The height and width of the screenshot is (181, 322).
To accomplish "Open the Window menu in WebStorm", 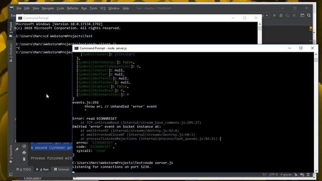I will [x=114, y=9].
